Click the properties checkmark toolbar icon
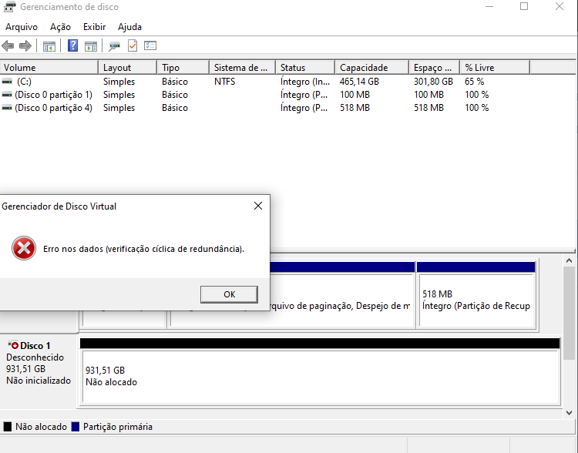578x453 pixels. click(x=132, y=45)
